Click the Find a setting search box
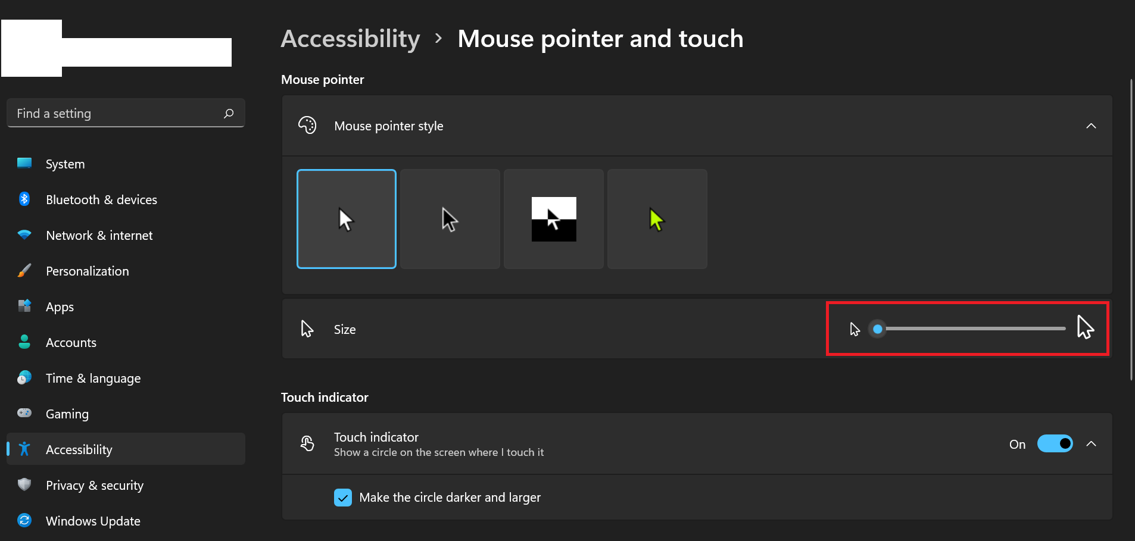1135x541 pixels. coord(116,113)
